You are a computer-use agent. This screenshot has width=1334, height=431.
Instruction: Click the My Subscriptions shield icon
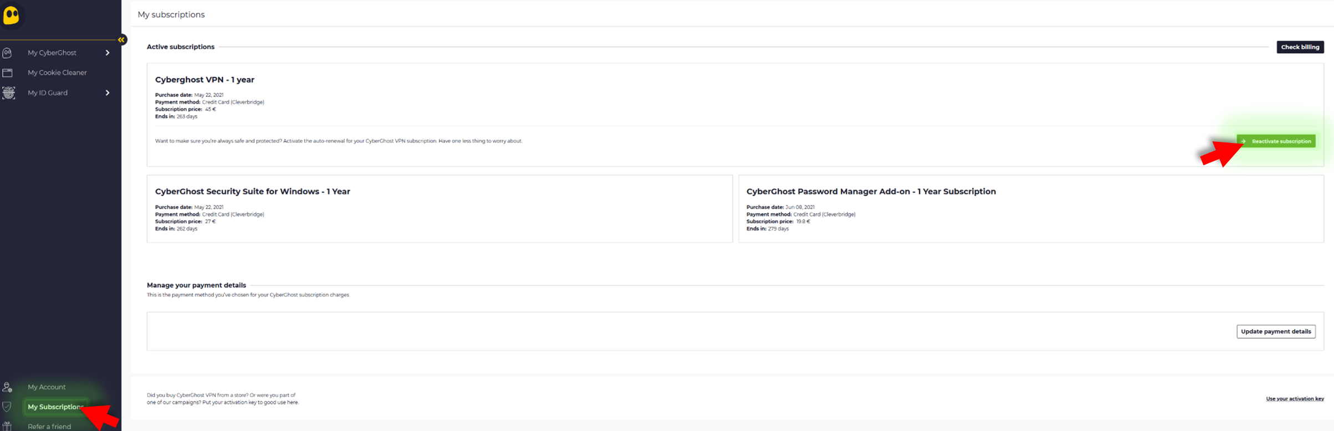pyautogui.click(x=7, y=407)
